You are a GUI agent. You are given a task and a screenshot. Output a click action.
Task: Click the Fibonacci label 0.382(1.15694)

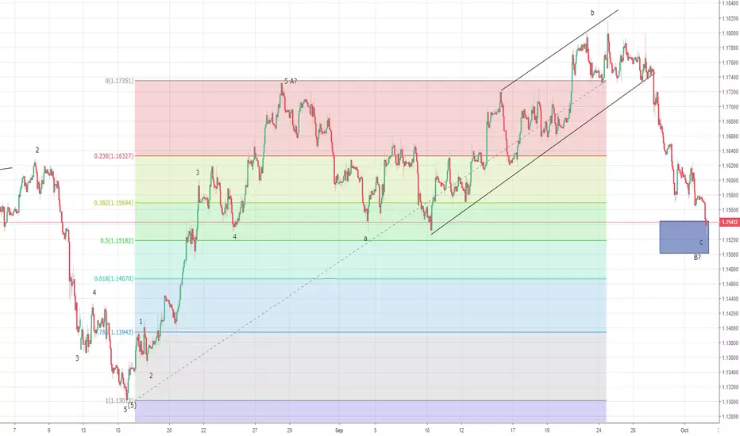tap(114, 203)
